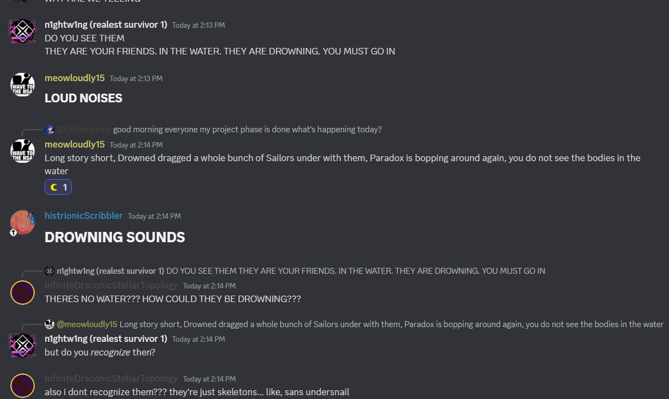Open meowloudly15's avatar beside "LOUD NOISES"

coord(23,84)
